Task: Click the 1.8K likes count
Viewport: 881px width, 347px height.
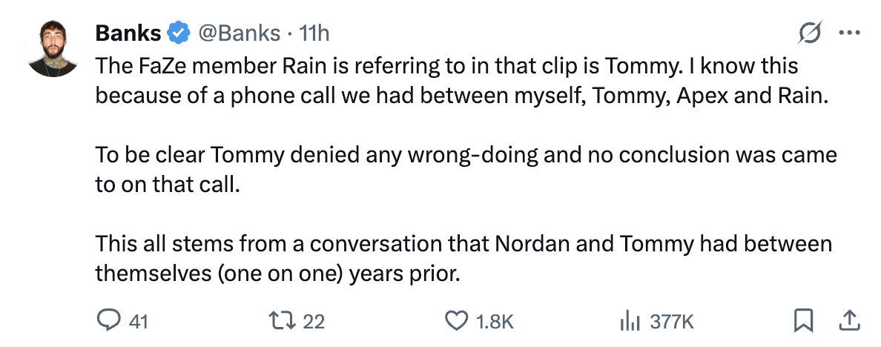Action: click(x=495, y=321)
